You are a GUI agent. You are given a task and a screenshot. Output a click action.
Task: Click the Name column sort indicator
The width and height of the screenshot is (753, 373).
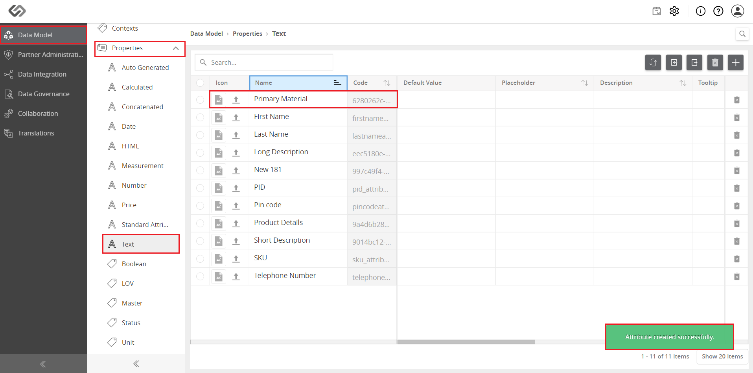pos(337,83)
